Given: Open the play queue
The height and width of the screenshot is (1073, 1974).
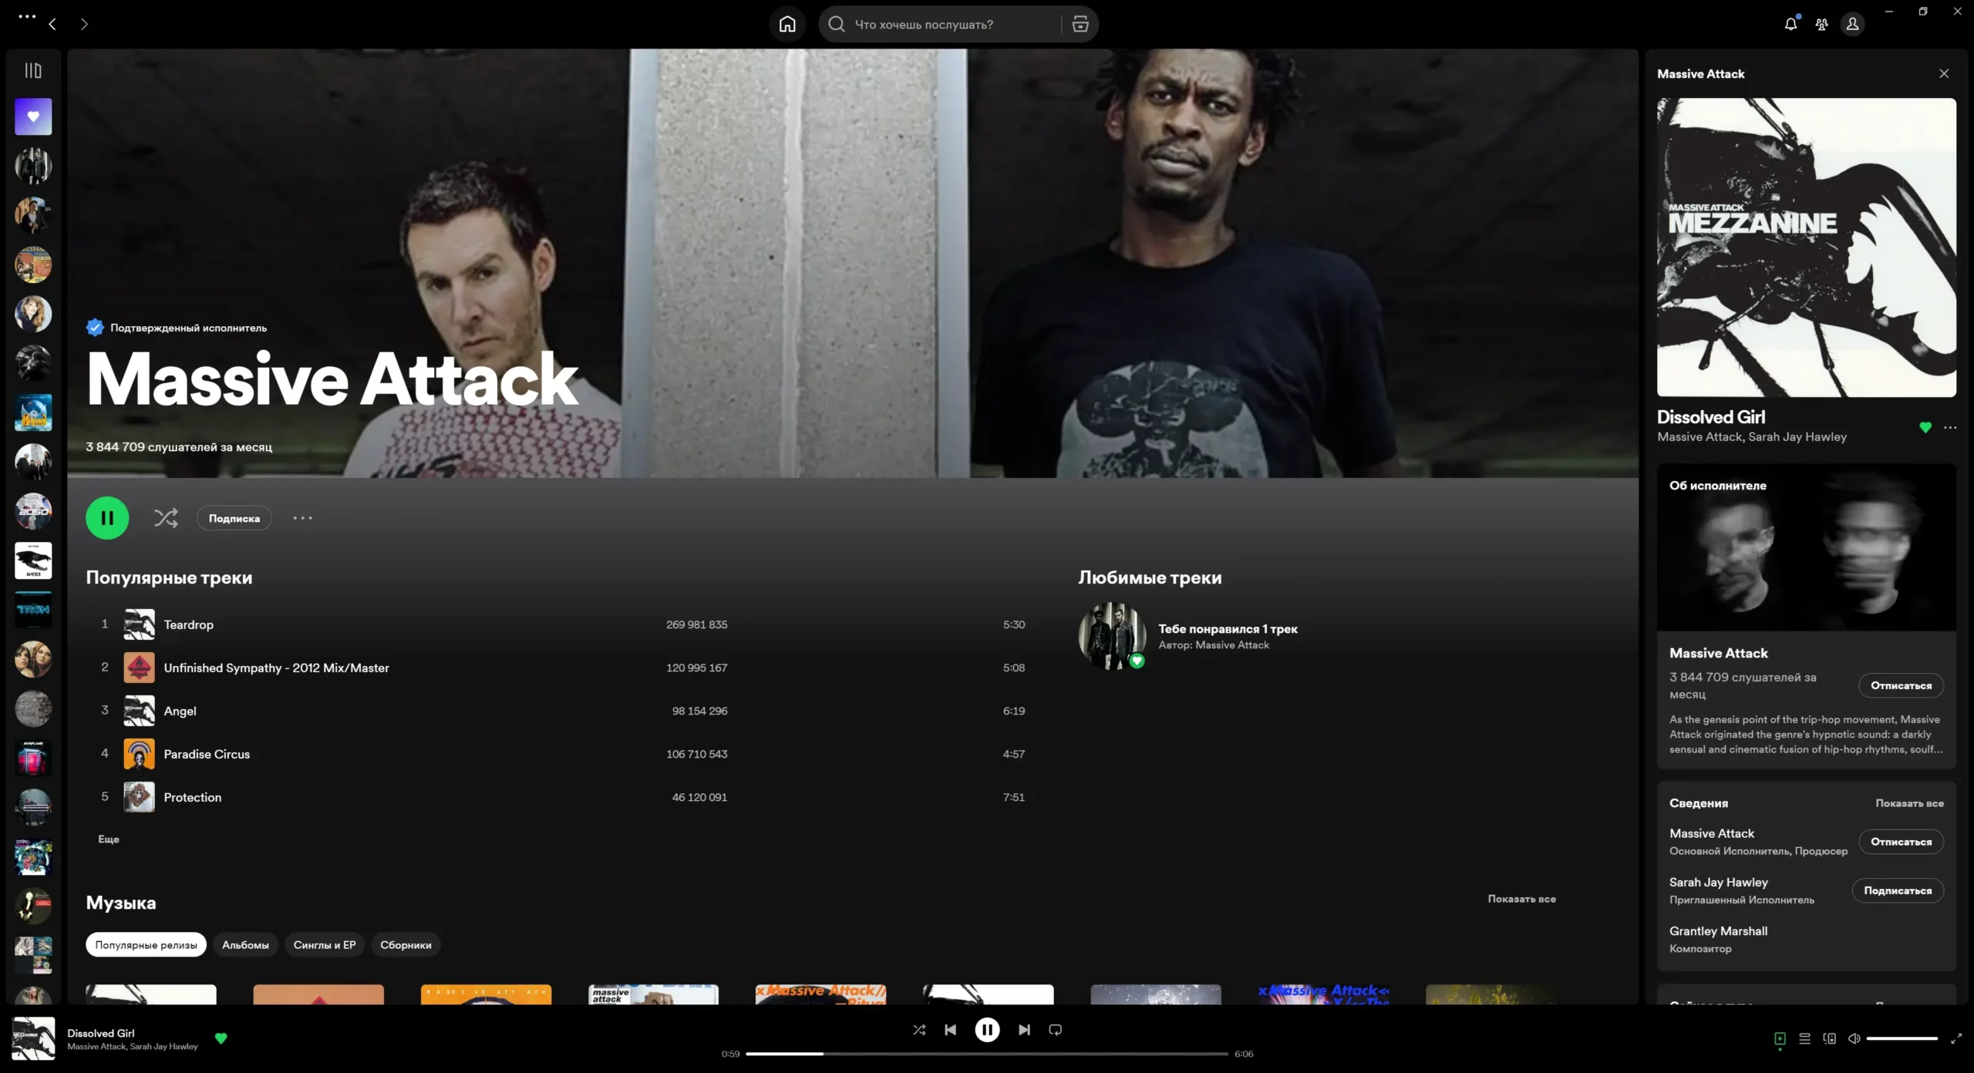Looking at the screenshot, I should coord(1804,1038).
